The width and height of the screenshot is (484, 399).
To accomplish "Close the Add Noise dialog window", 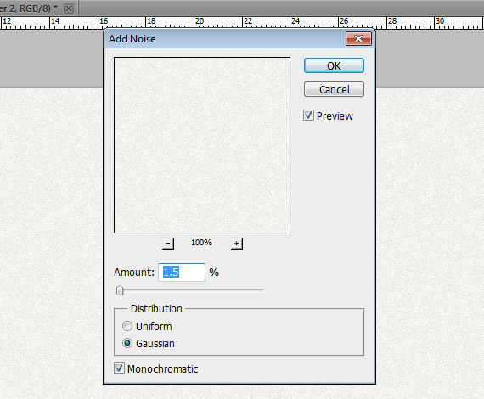I will (x=358, y=39).
